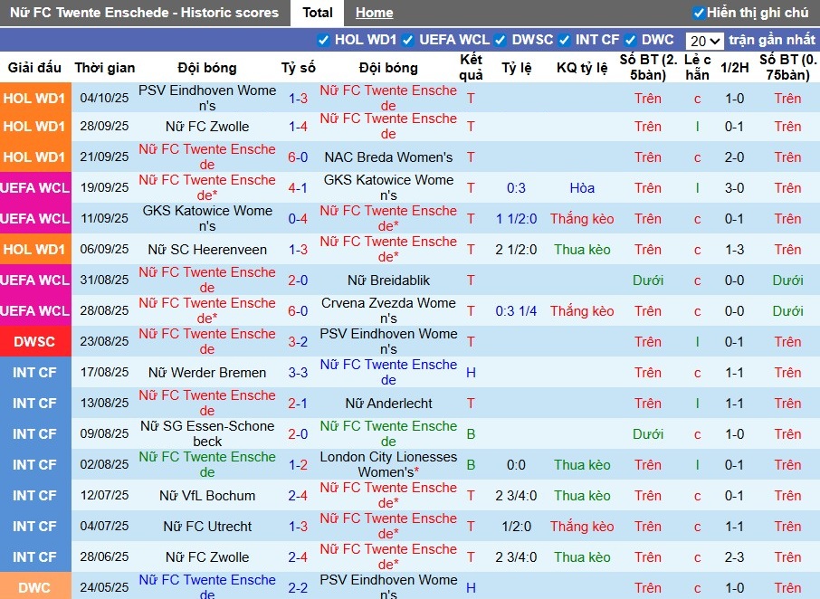Switch to the Home tab

pos(374,13)
